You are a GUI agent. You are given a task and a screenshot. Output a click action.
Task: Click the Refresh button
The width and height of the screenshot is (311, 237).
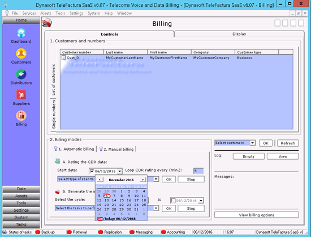point(288,143)
